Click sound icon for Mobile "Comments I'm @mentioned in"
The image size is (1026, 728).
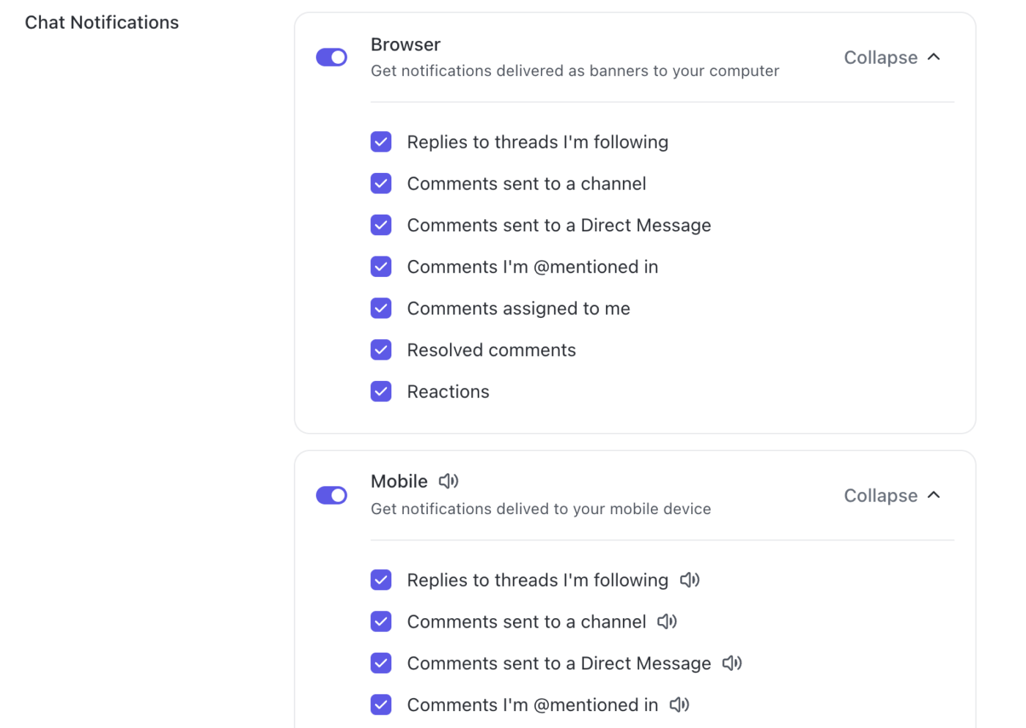[679, 705]
